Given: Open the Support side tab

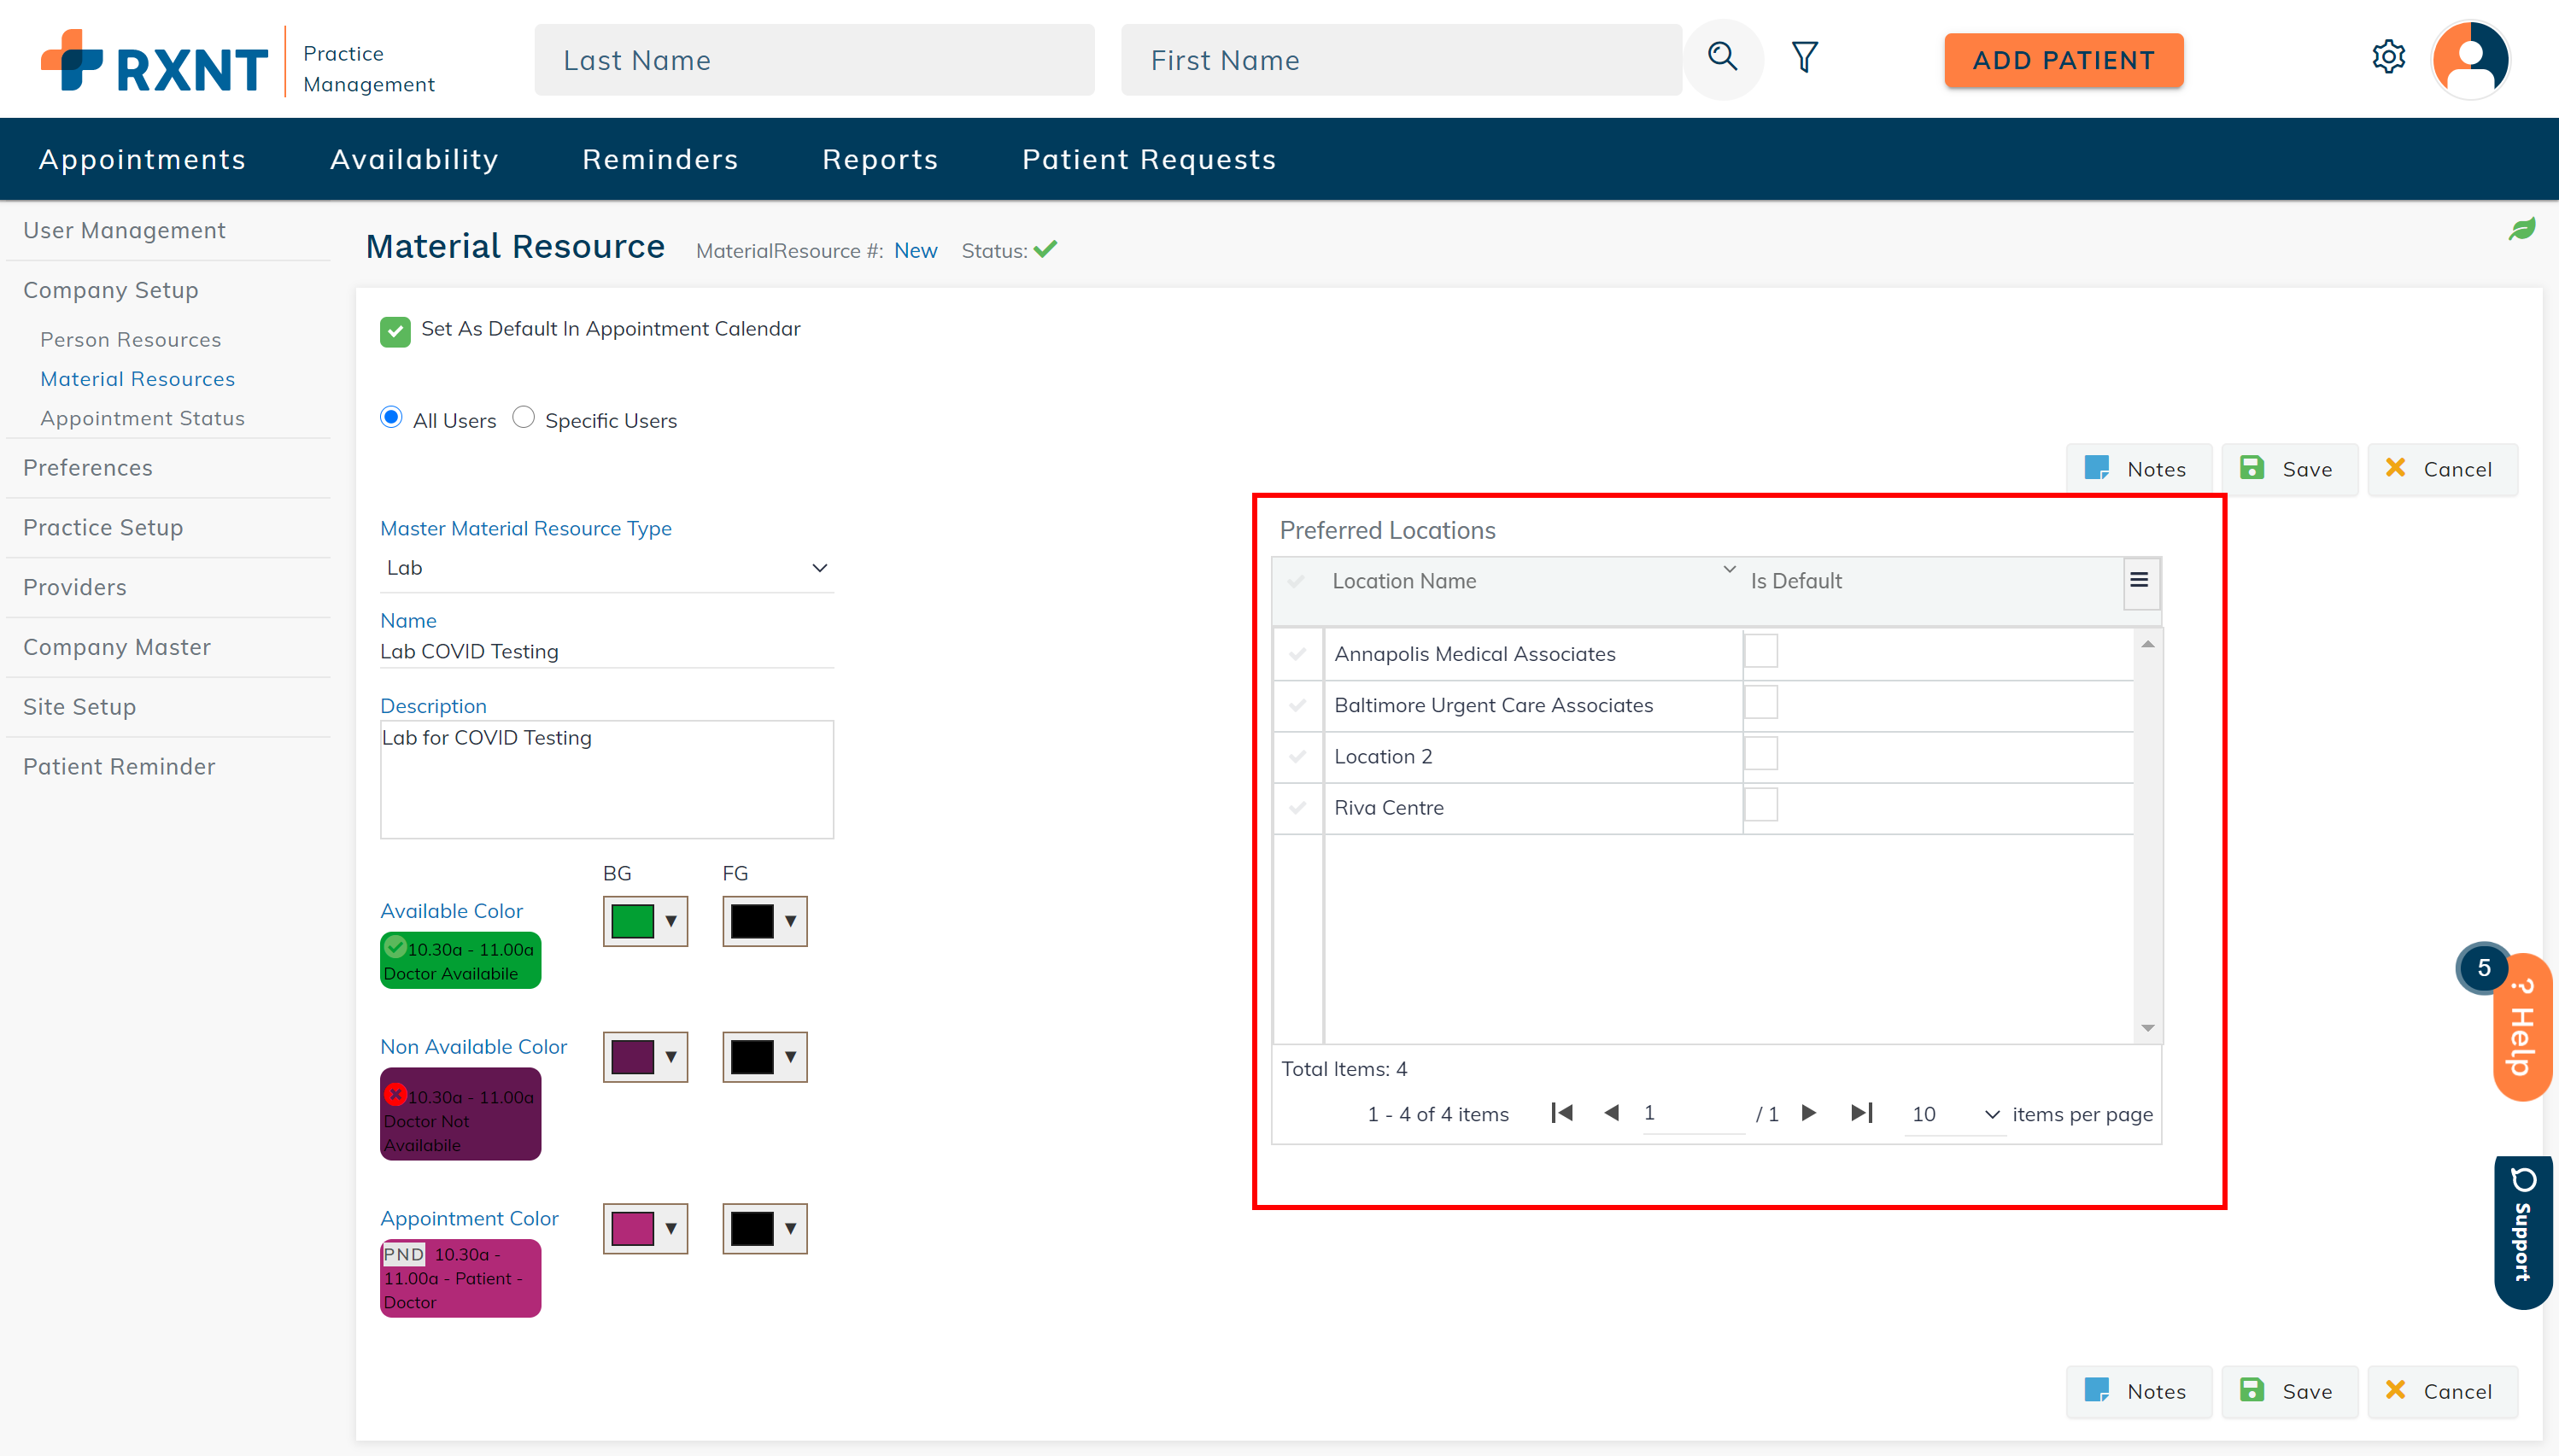Looking at the screenshot, I should [2524, 1232].
